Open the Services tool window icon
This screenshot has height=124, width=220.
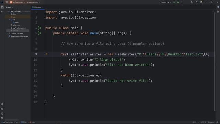coord(2,104)
